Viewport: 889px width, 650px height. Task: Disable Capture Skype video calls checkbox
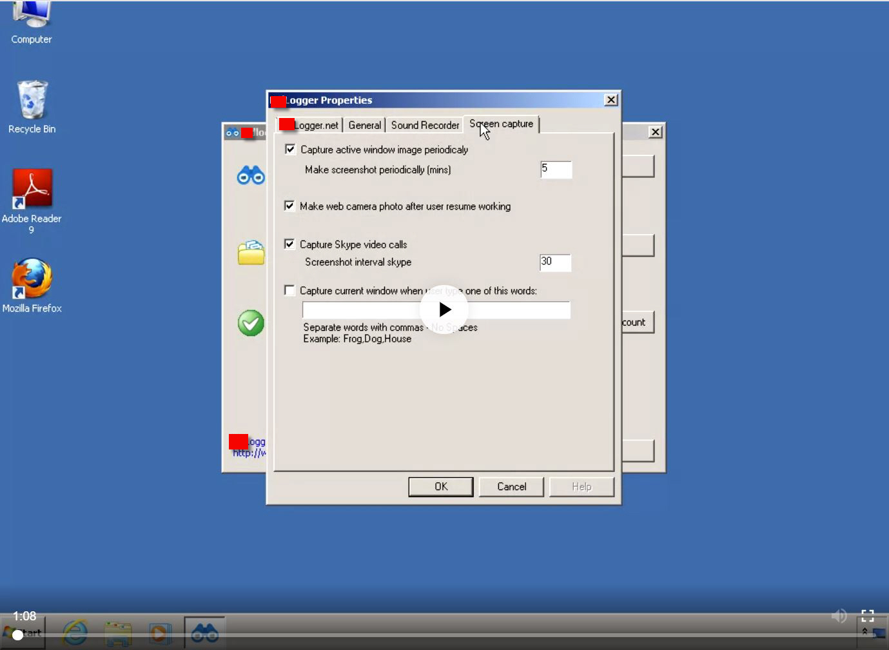pyautogui.click(x=289, y=244)
